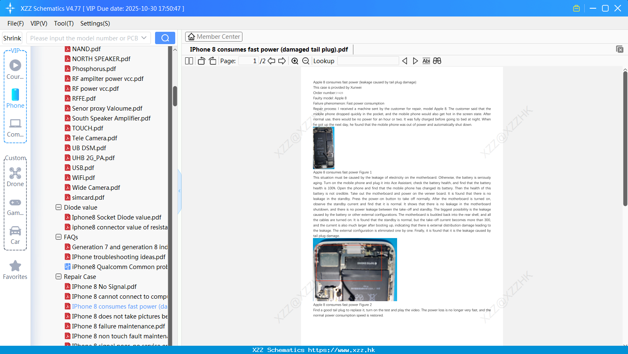The width and height of the screenshot is (628, 354).
Task: Click the tail plug photo in the PDF
Action: [x=355, y=269]
